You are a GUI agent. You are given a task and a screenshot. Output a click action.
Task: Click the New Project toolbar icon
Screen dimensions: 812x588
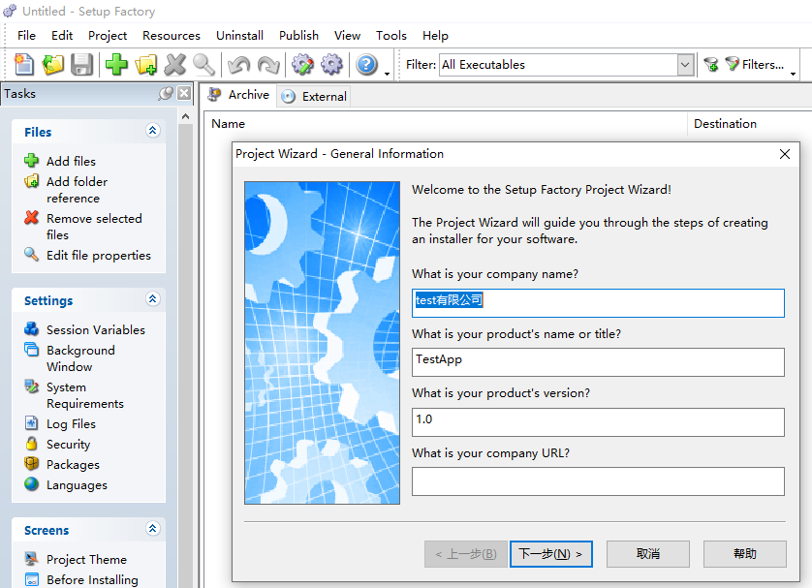click(x=24, y=65)
